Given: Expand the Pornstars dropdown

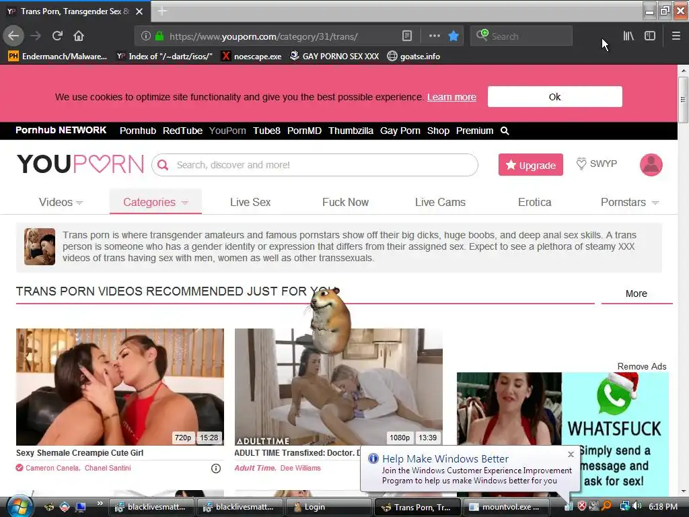Looking at the screenshot, I should pos(630,202).
